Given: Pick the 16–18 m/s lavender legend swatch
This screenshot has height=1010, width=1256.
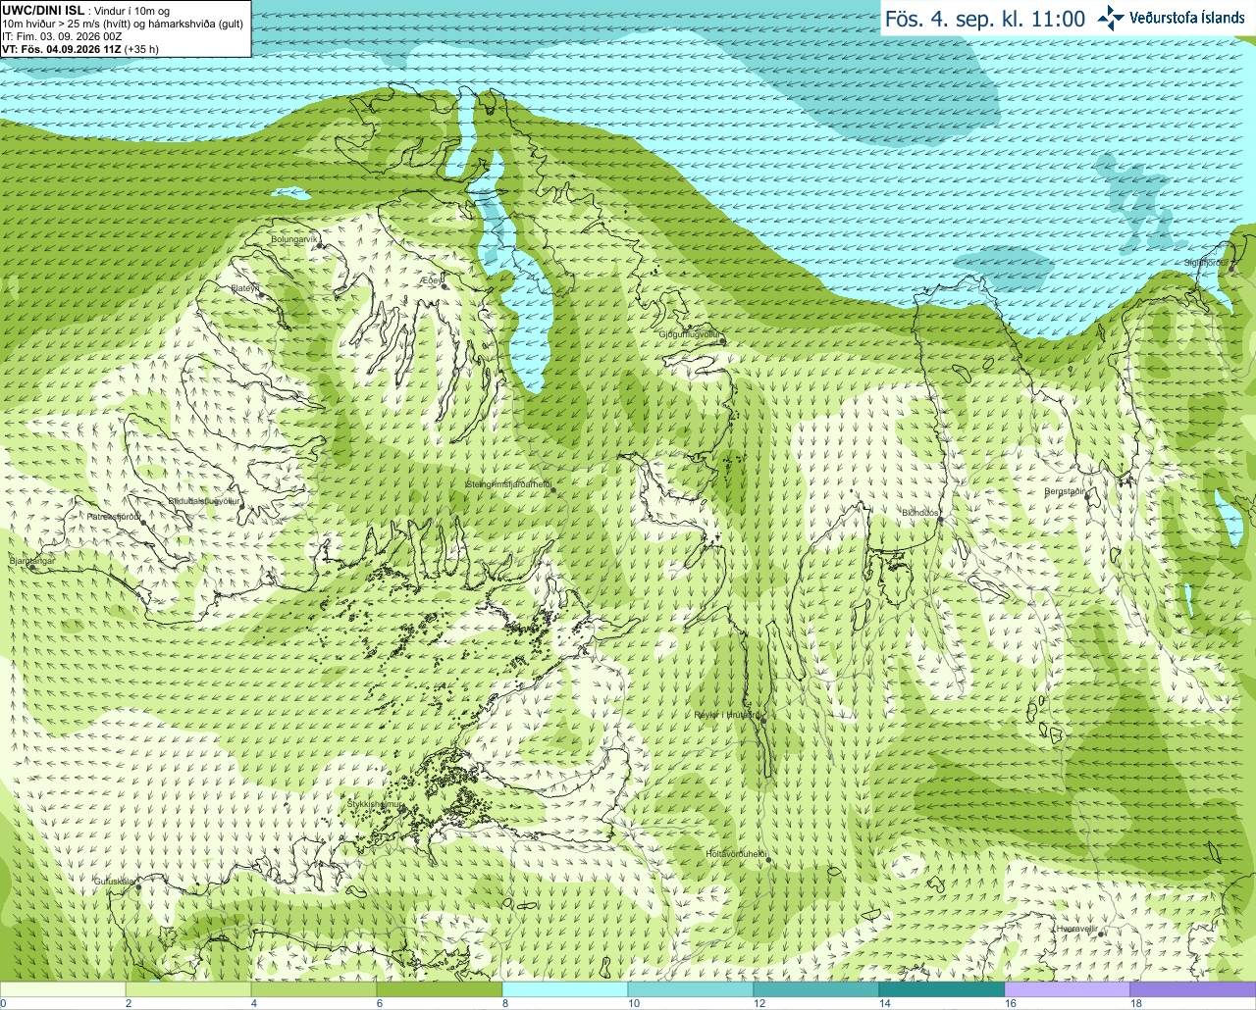Looking at the screenshot, I should 1068,989.
